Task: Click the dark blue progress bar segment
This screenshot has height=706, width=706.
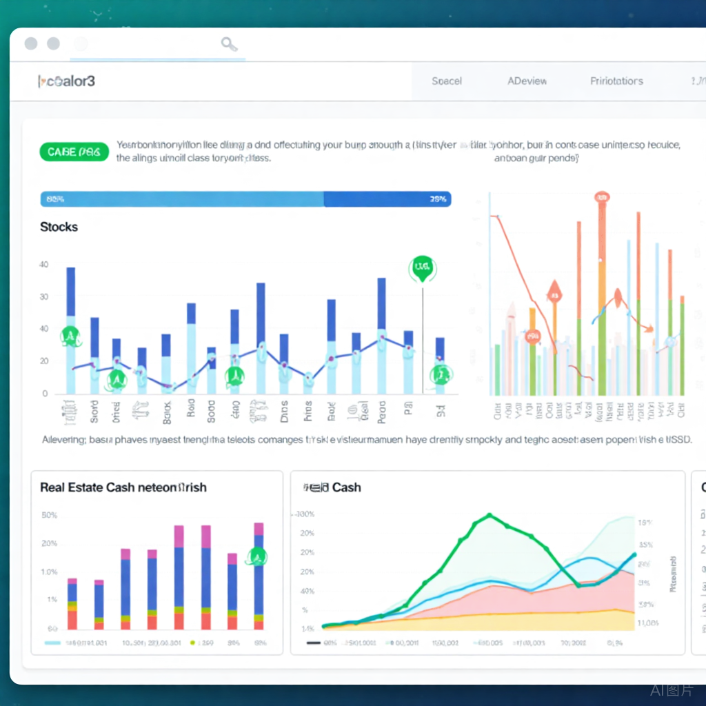Action: tap(387, 199)
